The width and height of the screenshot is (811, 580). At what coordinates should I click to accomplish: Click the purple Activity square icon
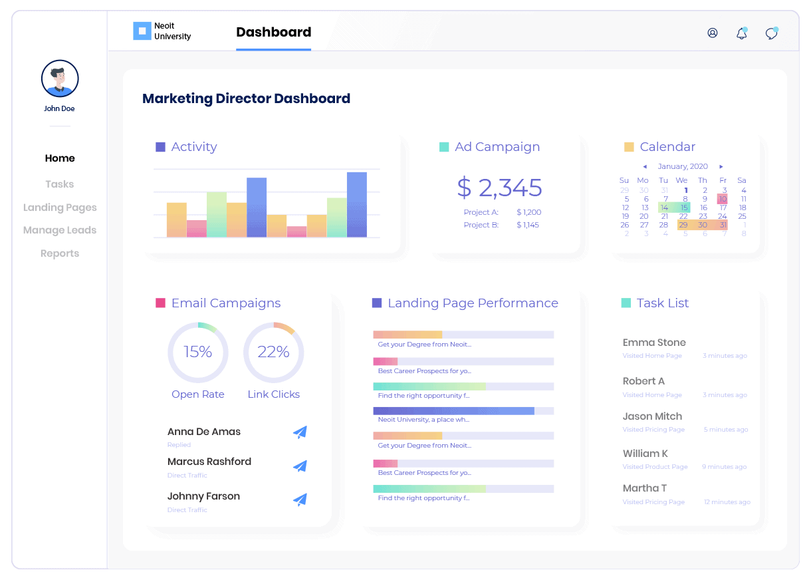point(160,147)
